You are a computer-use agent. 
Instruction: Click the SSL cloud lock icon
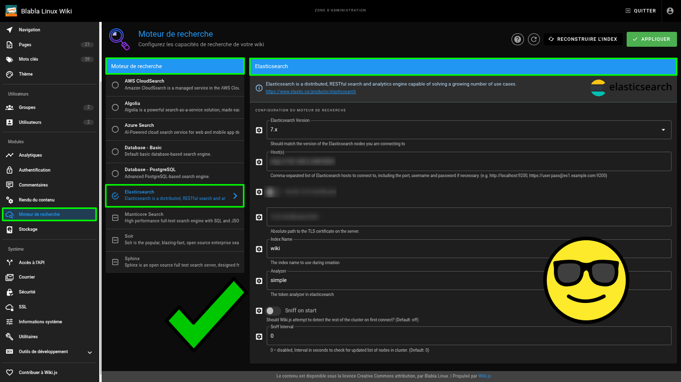pos(9,307)
